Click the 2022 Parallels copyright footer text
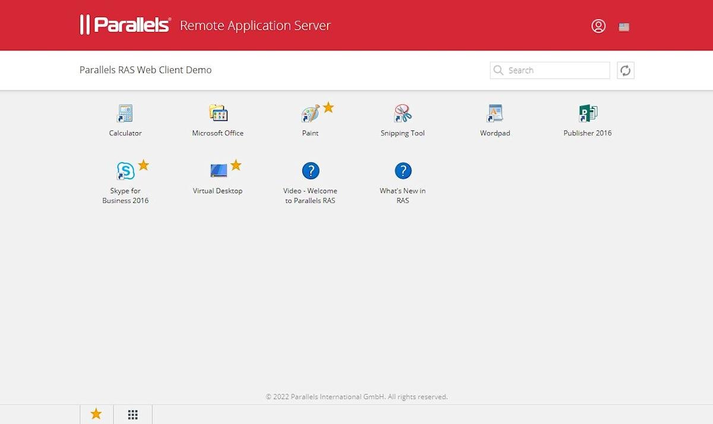Screen dimensions: 713x424 coord(356,397)
